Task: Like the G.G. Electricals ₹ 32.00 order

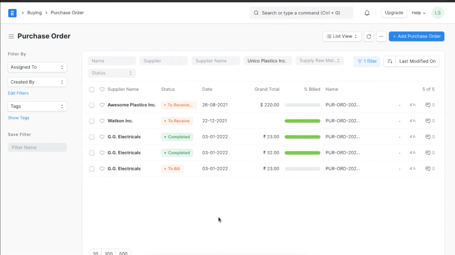Action: (x=102, y=153)
